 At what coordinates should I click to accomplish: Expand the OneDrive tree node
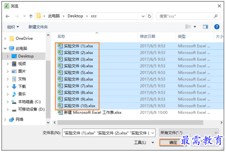click(x=5, y=39)
